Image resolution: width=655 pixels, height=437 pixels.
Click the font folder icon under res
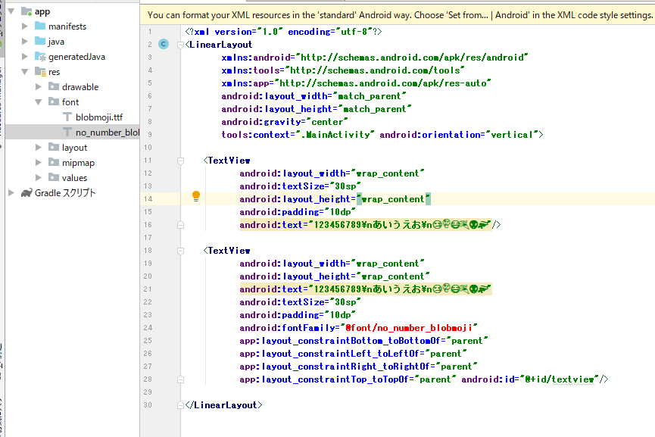coord(55,101)
